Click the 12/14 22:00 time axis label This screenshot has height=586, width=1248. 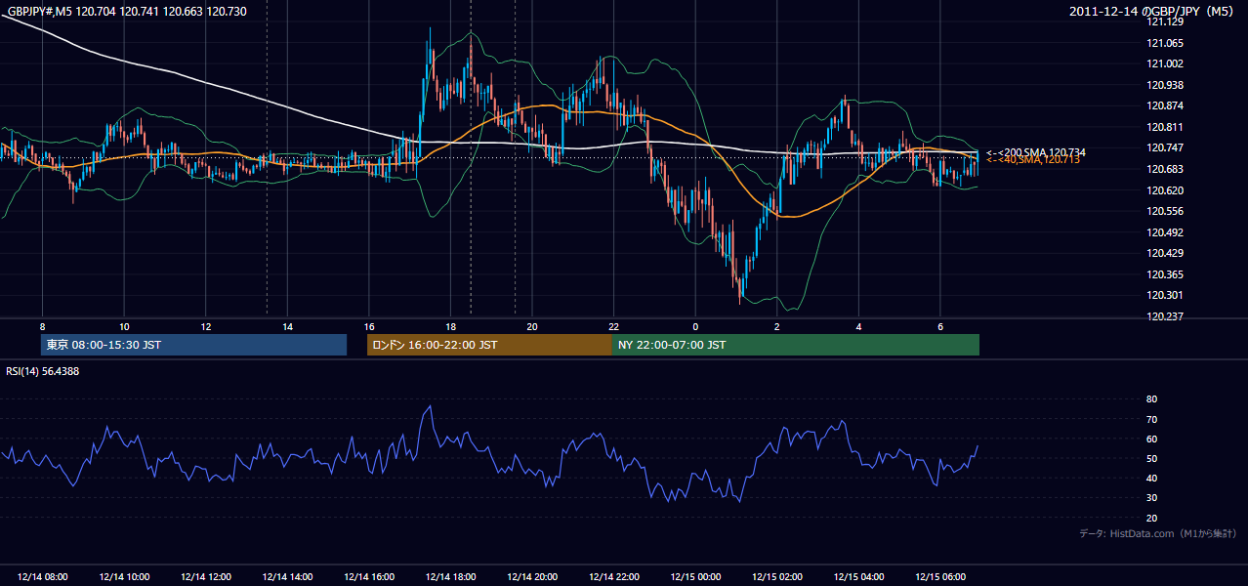pos(614,577)
